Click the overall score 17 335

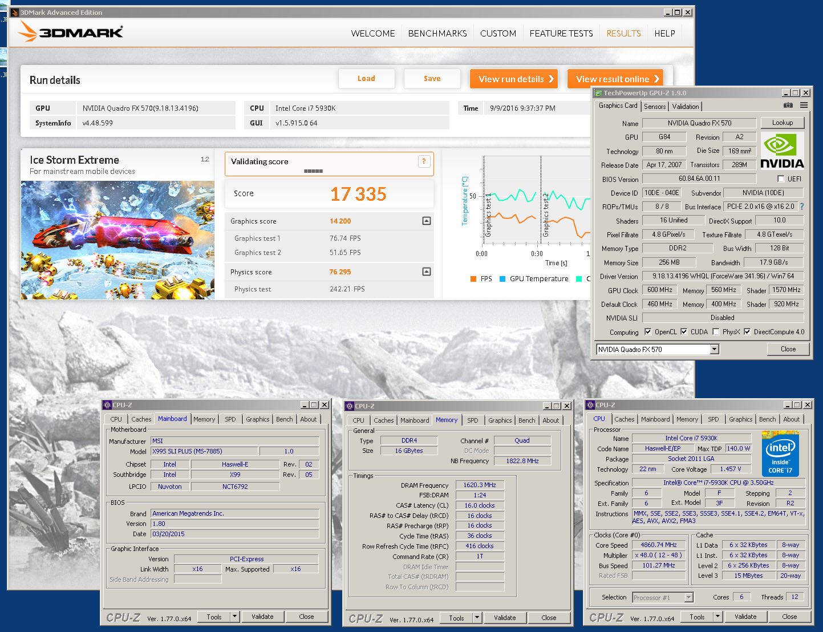358,195
